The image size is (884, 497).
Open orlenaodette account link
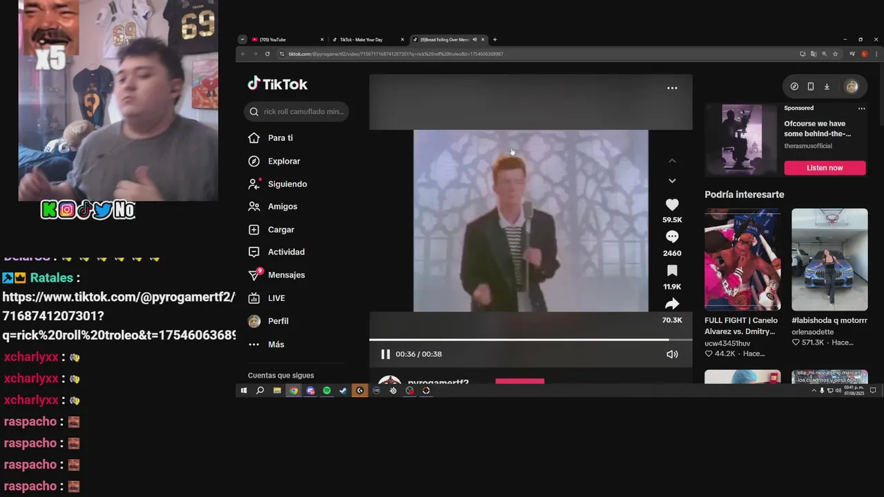814,332
